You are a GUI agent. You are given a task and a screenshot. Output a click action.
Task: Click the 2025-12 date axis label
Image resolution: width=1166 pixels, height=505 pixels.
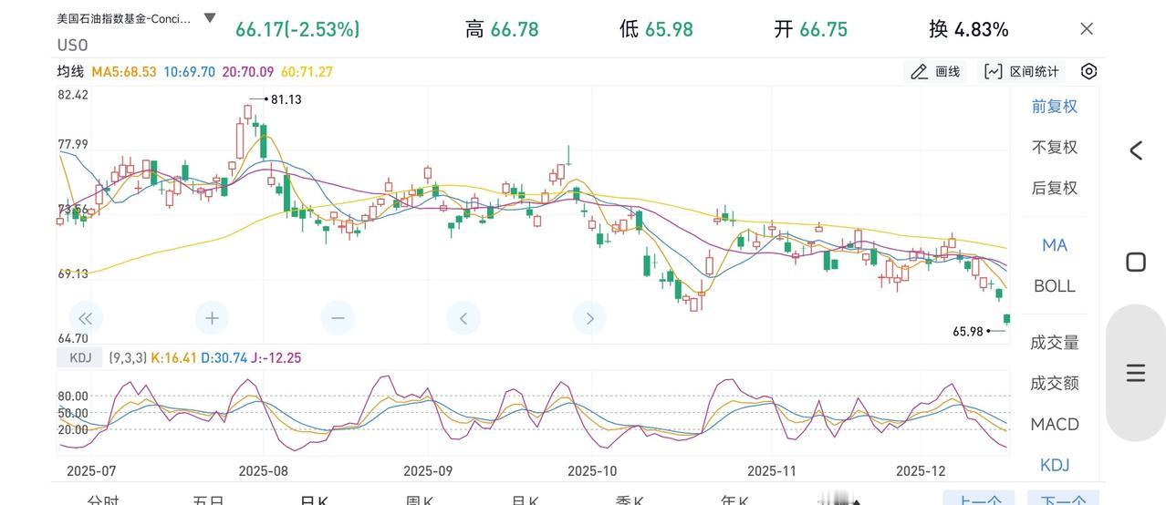coord(921,471)
